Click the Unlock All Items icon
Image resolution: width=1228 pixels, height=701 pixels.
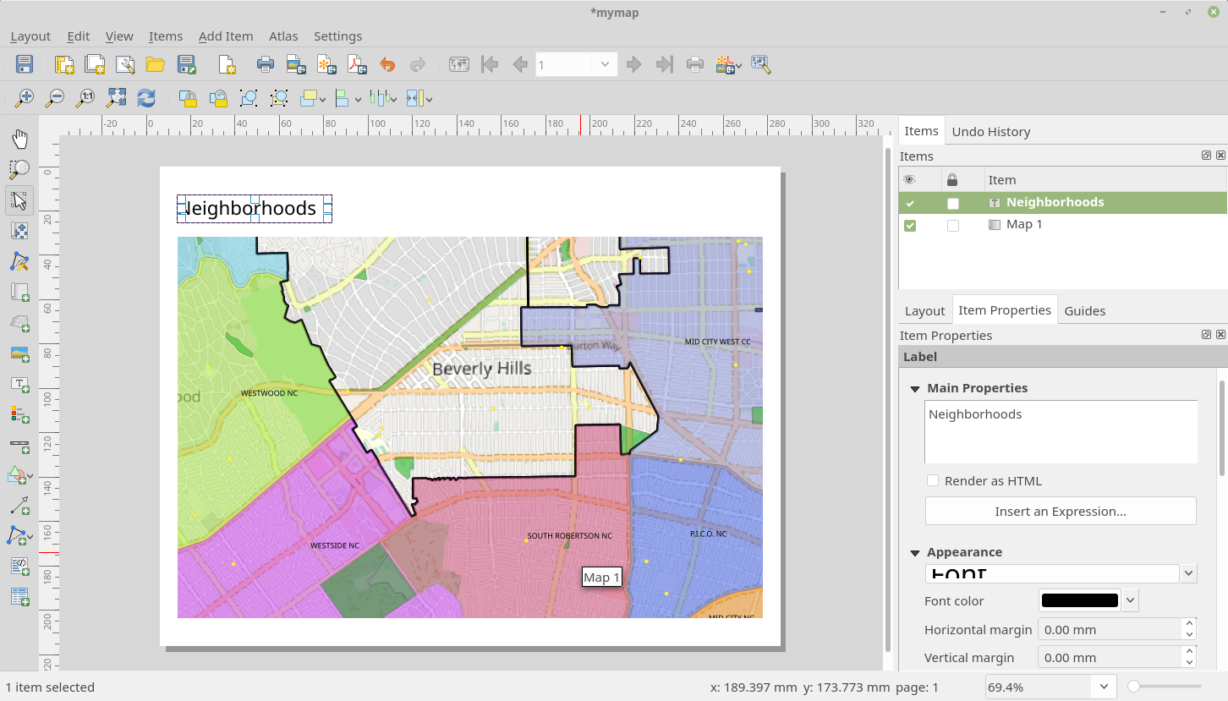click(218, 99)
